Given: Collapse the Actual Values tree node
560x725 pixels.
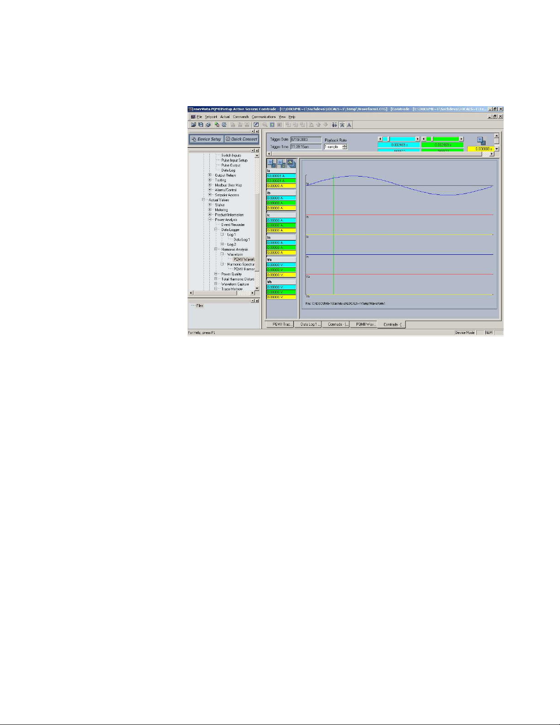Looking at the screenshot, I should click(x=203, y=200).
